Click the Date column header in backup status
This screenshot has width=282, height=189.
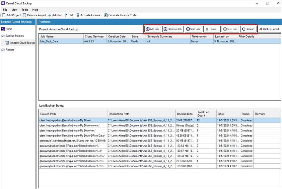click(228, 114)
